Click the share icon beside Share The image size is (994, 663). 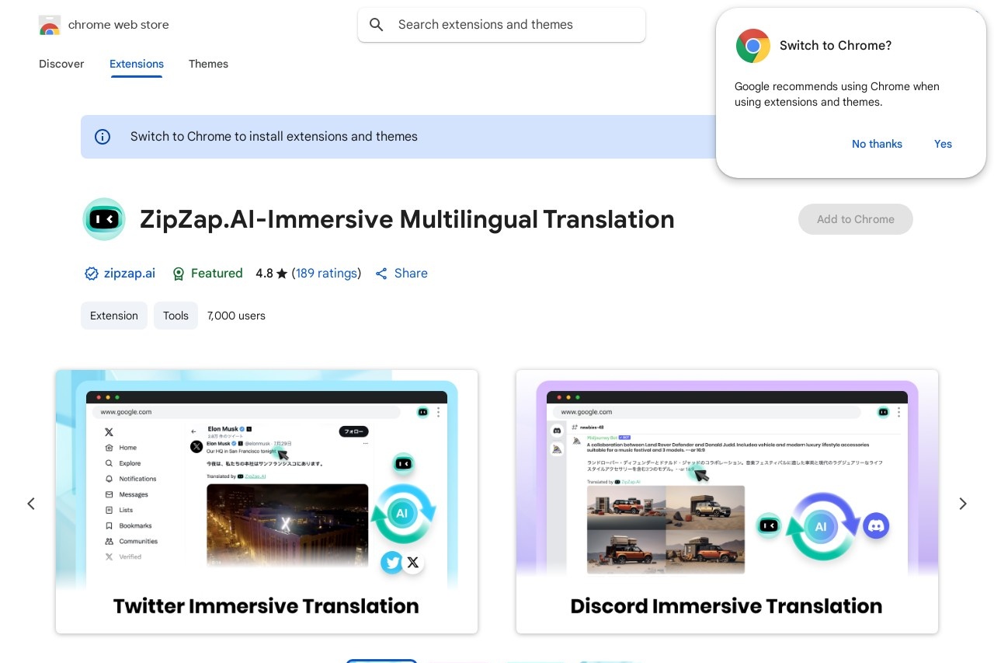pos(381,274)
